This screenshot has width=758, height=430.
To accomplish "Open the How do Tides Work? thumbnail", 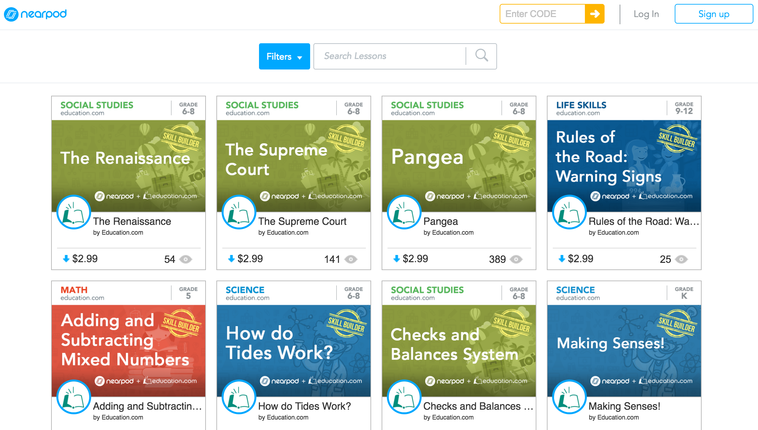I will tap(294, 351).
